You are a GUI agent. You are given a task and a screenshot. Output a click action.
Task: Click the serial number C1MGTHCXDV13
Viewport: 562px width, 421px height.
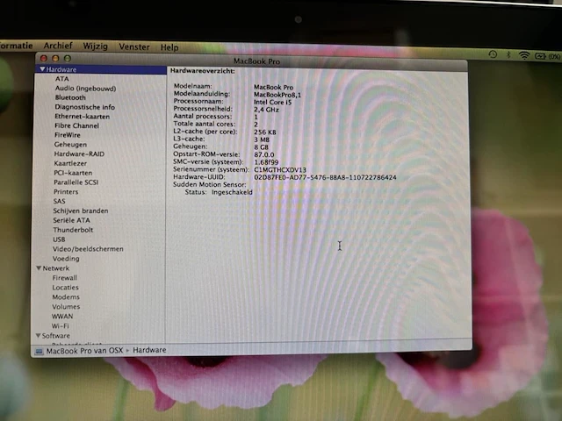(x=280, y=169)
